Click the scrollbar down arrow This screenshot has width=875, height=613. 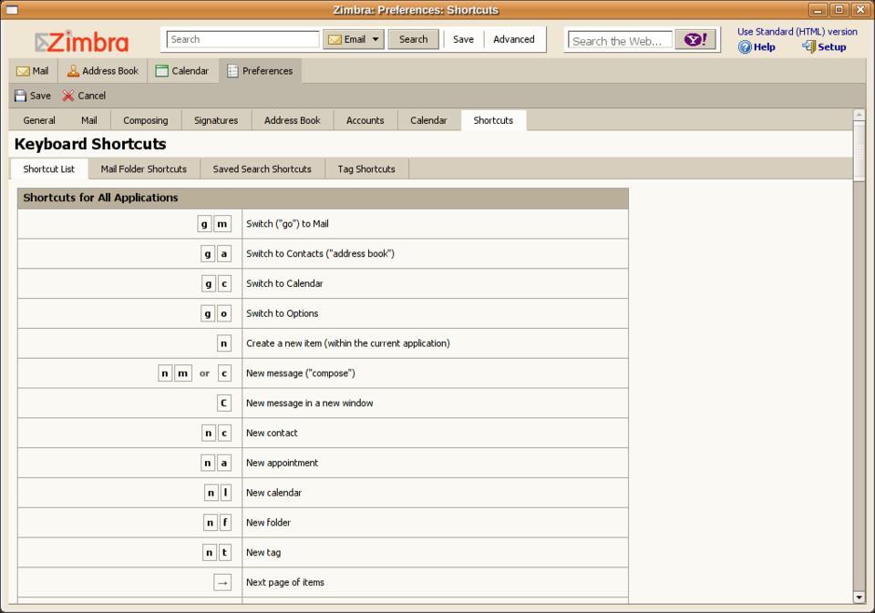coord(859,598)
